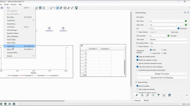Open the styles circles icon in panel

[x=142, y=95]
